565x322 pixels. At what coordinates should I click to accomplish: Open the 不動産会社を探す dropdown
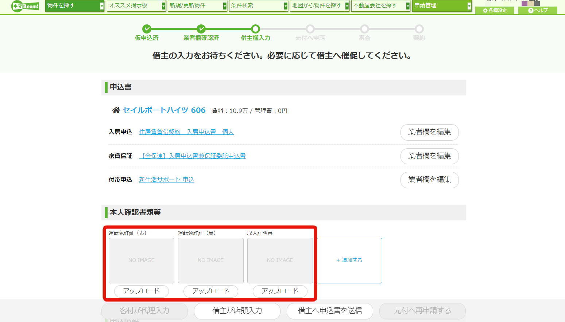[381, 5]
